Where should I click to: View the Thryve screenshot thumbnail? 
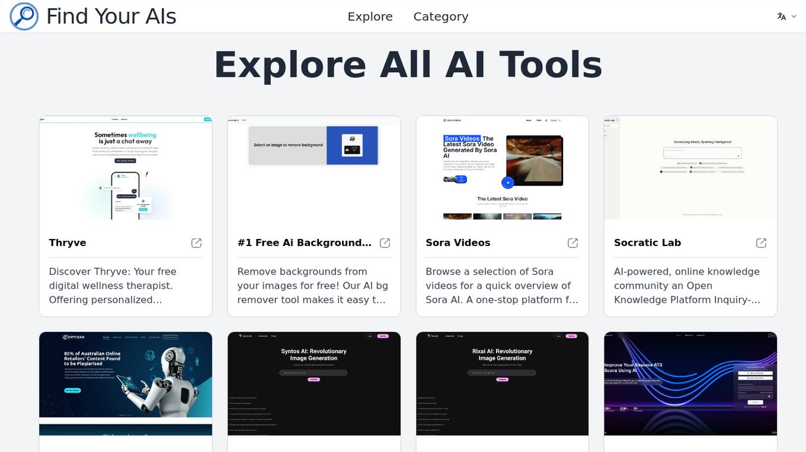126,167
